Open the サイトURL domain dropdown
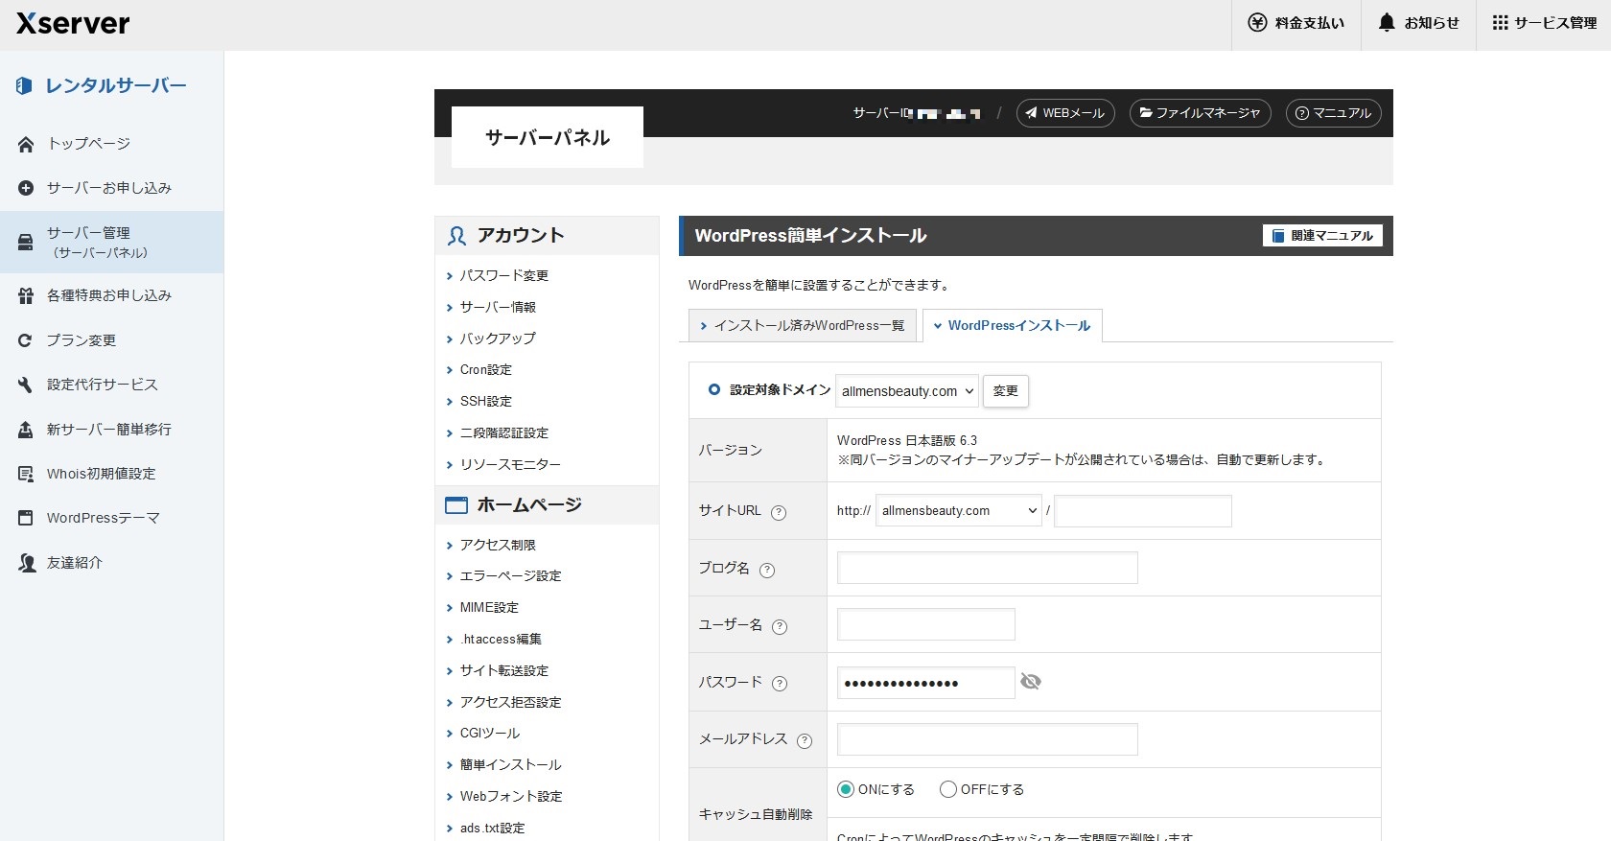 click(958, 511)
